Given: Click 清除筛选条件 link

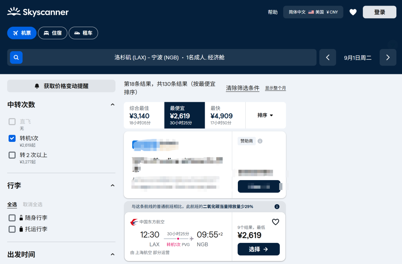Looking at the screenshot, I should click(243, 88).
